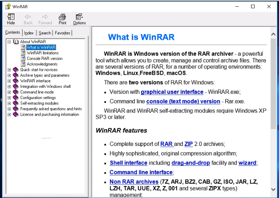This screenshot has width=279, height=198.
Task: Click the Back arrow toolbar icon
Action: (x=28, y=17)
